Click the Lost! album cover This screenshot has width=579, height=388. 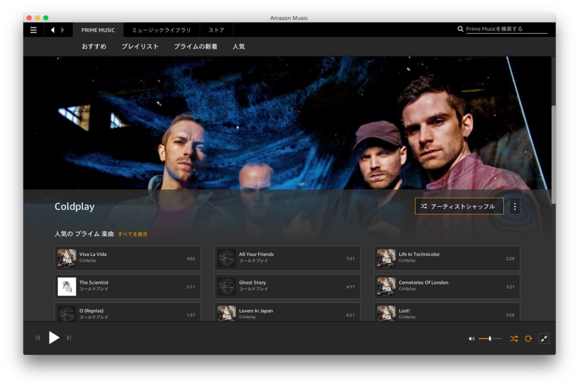(x=386, y=313)
